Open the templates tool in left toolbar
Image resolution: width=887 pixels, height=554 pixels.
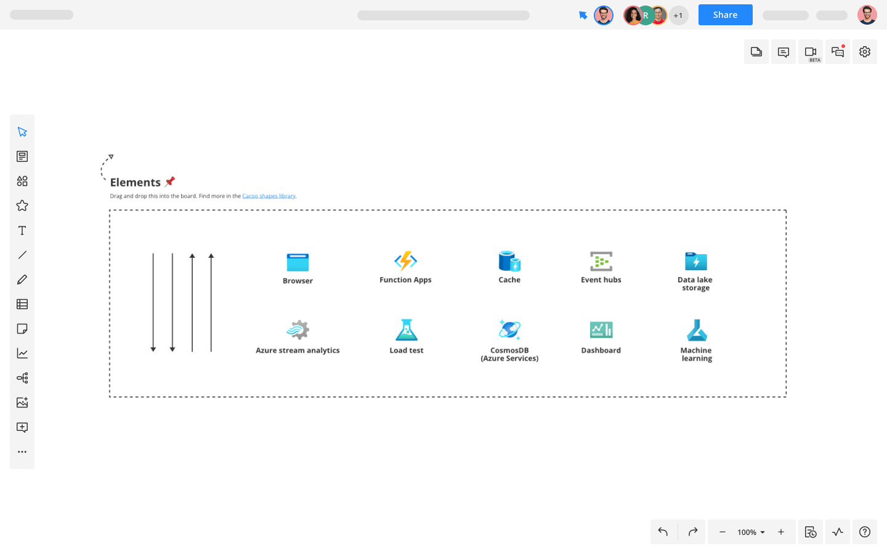[x=22, y=156]
